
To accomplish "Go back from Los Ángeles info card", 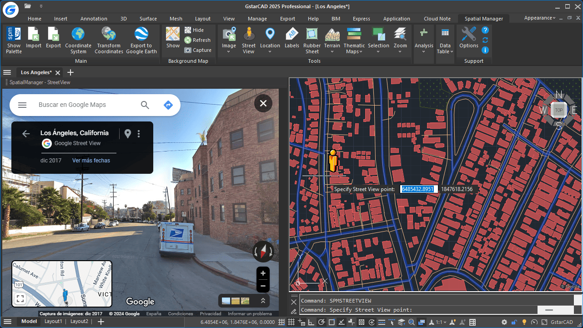I will tap(26, 133).
